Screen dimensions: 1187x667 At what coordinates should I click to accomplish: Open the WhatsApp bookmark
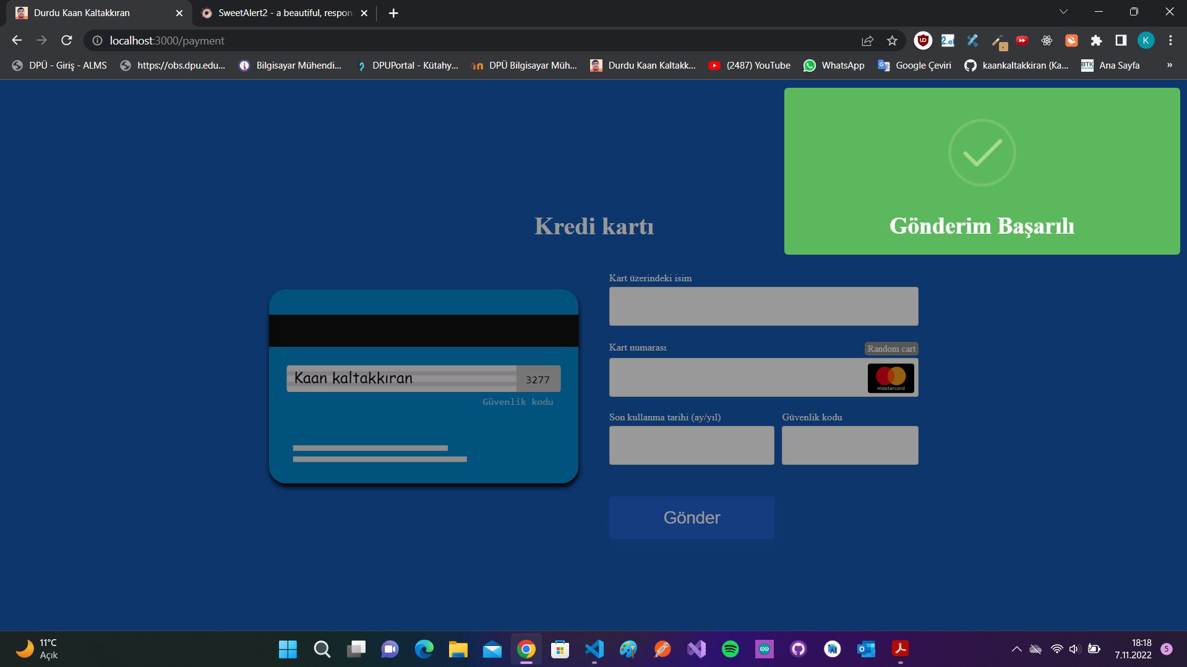point(834,65)
